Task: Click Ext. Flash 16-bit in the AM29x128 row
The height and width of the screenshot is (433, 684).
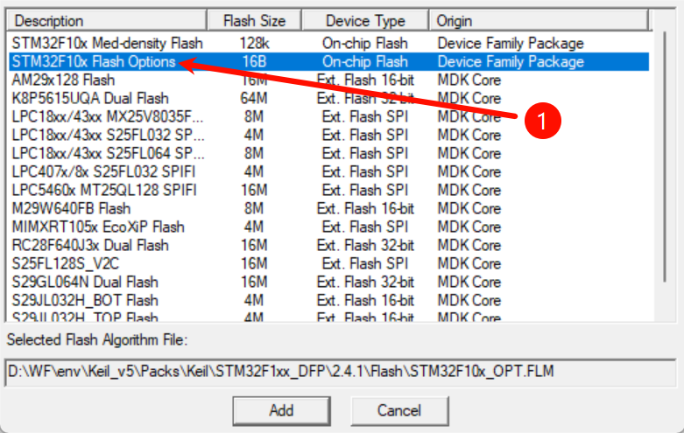Action: (x=365, y=80)
